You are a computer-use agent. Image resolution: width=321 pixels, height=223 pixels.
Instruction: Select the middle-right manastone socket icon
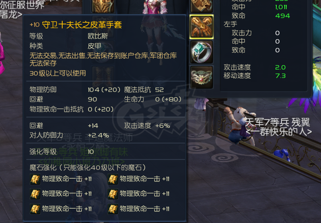pos(113,194)
